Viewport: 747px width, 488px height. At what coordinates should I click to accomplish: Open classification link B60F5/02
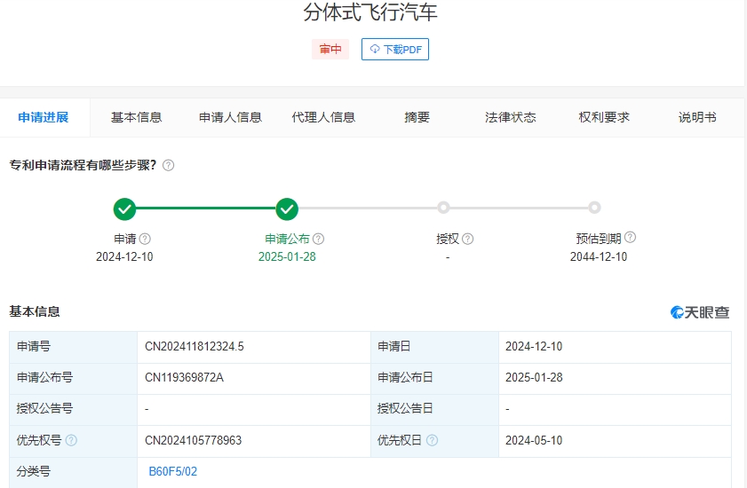coord(172,472)
